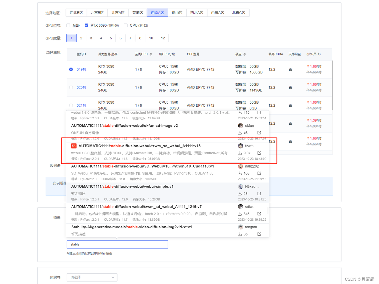Image resolution: width=379 pixels, height=284 pixels.
Task: Choose image tzwm_sd_webui_A1111:v18
Action: (168, 152)
